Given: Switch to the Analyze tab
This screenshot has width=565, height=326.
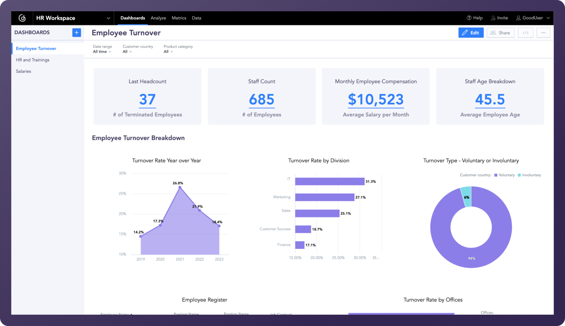Looking at the screenshot, I should pyautogui.click(x=158, y=18).
